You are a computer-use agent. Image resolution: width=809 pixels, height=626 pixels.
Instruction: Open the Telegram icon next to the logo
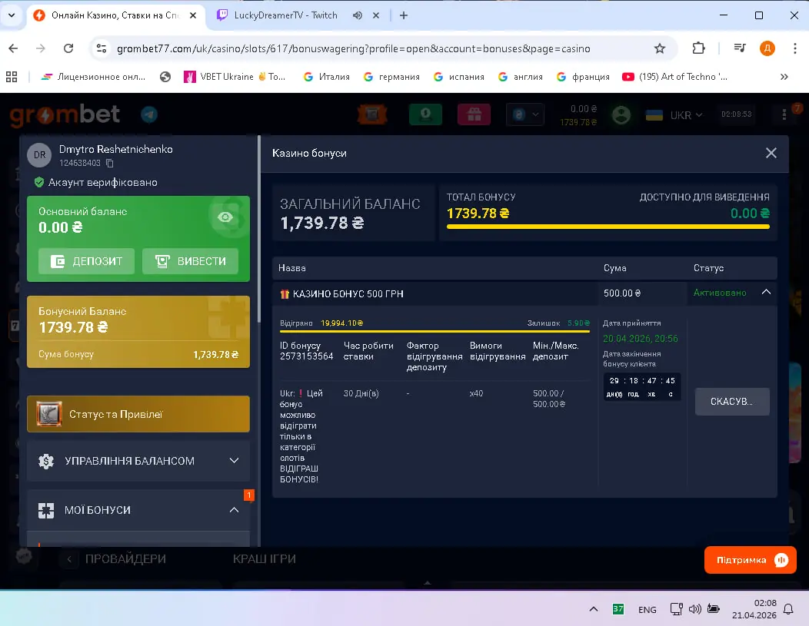pyautogui.click(x=149, y=114)
